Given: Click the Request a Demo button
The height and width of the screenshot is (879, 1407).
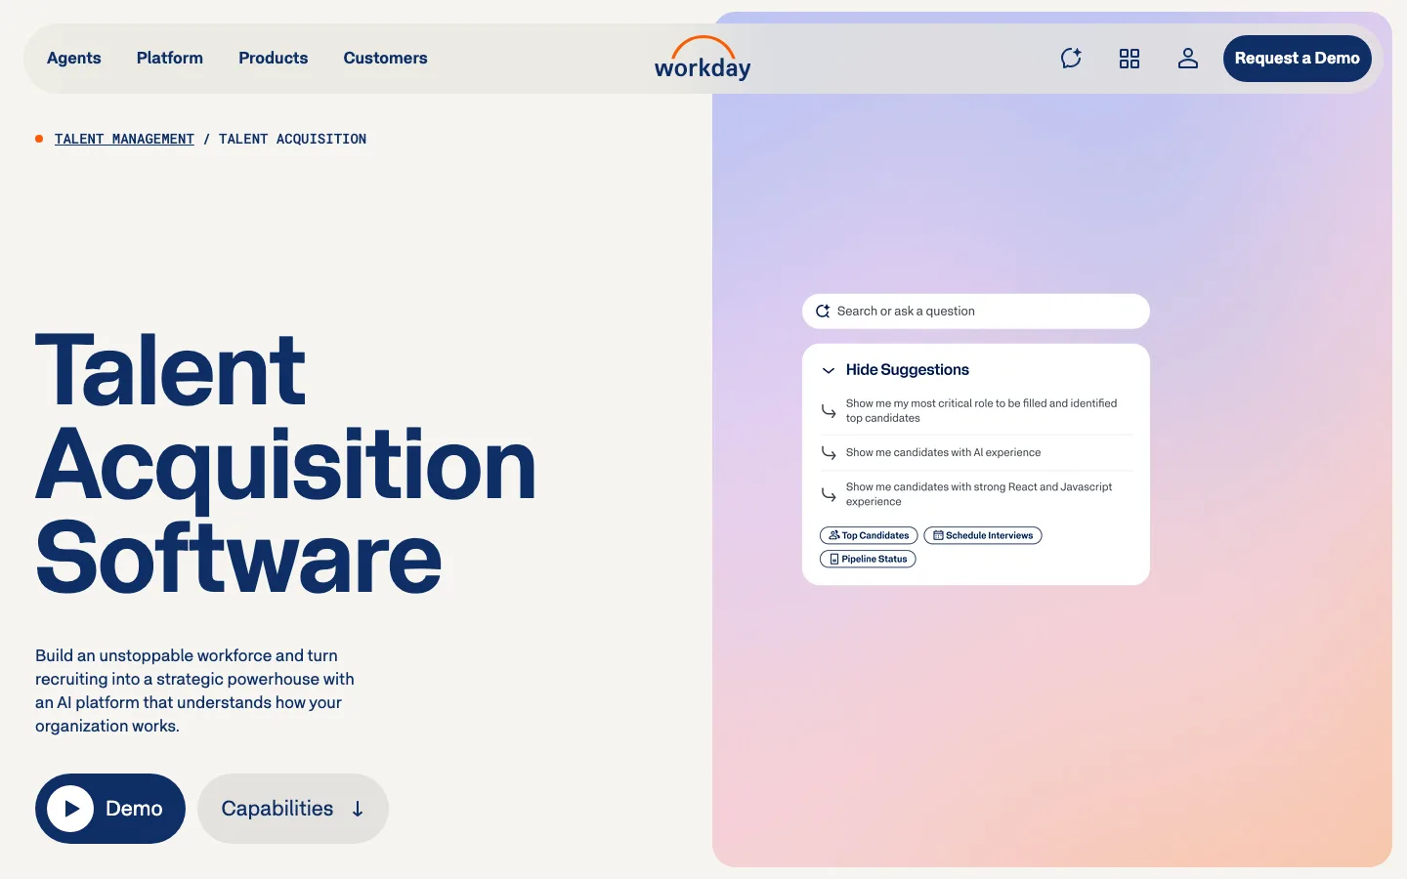Looking at the screenshot, I should pyautogui.click(x=1298, y=59).
